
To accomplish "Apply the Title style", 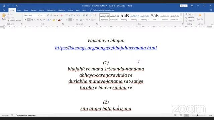I will 154,17.
